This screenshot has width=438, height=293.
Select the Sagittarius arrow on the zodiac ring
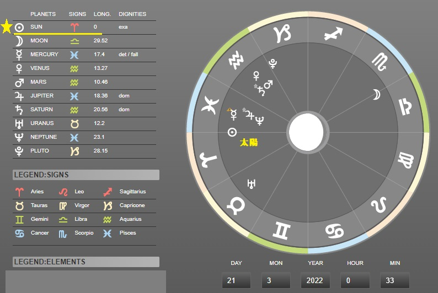333,34
